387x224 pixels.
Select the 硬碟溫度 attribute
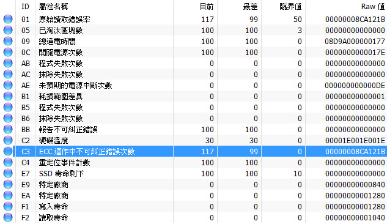point(53,141)
